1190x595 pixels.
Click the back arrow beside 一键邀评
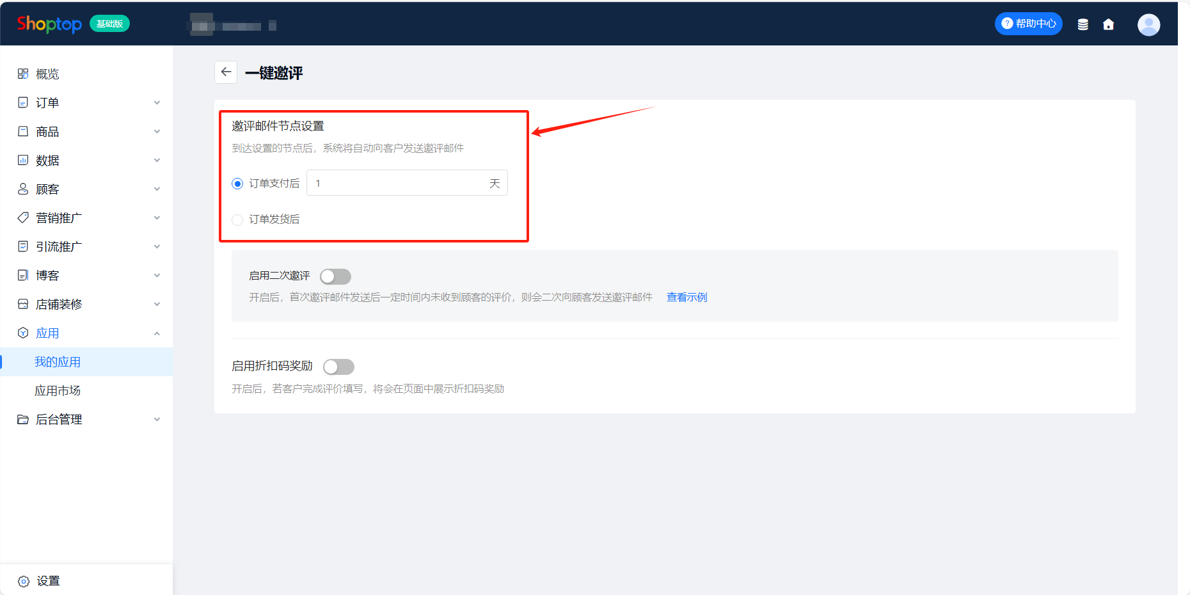pos(226,72)
